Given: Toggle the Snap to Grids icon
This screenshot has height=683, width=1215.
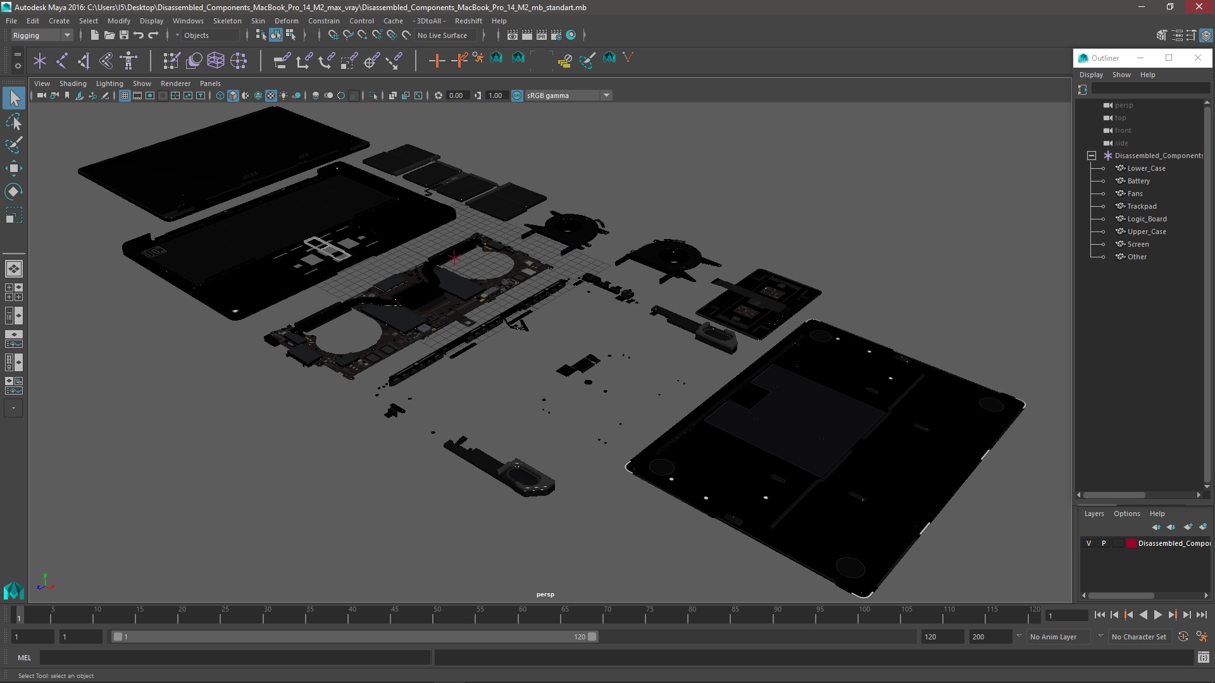Looking at the screenshot, I should click(x=333, y=35).
